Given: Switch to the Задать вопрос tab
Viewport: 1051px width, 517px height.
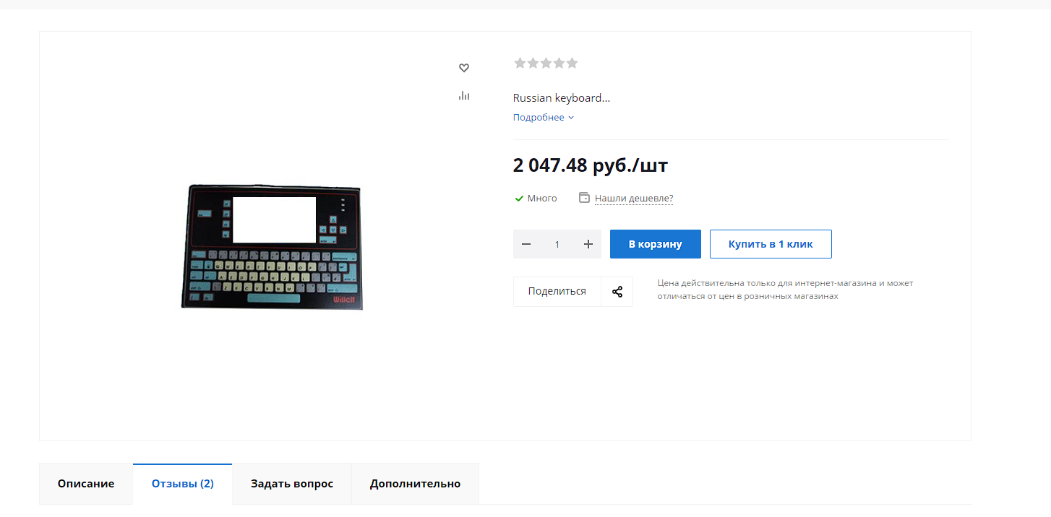Looking at the screenshot, I should click(x=292, y=484).
